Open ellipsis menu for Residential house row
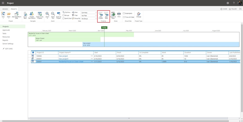This screenshot has height=122, width=243. click(x=92, y=62)
